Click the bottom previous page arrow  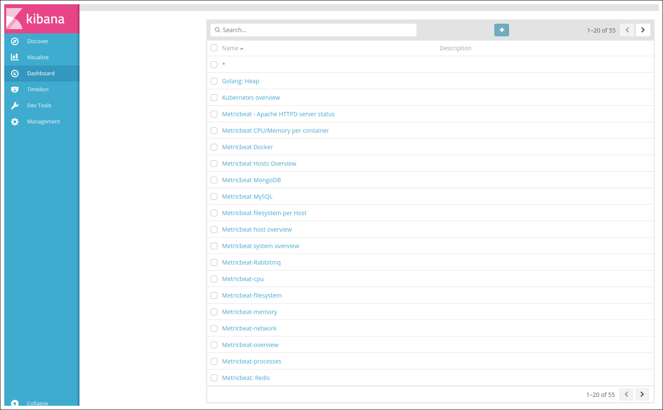pos(626,394)
